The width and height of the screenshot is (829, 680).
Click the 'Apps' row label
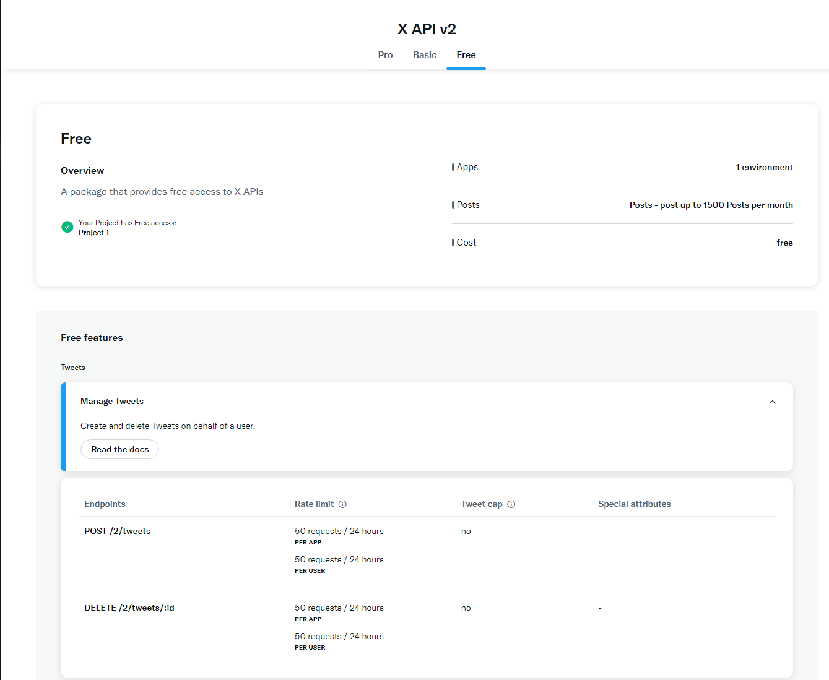(x=467, y=167)
